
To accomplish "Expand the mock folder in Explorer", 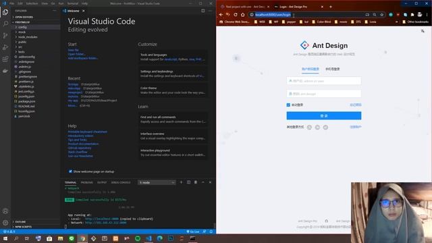I will tap(22, 32).
